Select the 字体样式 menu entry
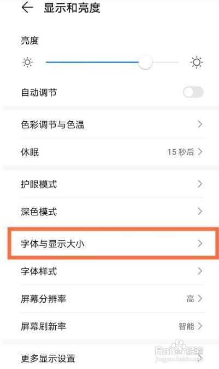The width and height of the screenshot is (219, 369). (x=111, y=271)
